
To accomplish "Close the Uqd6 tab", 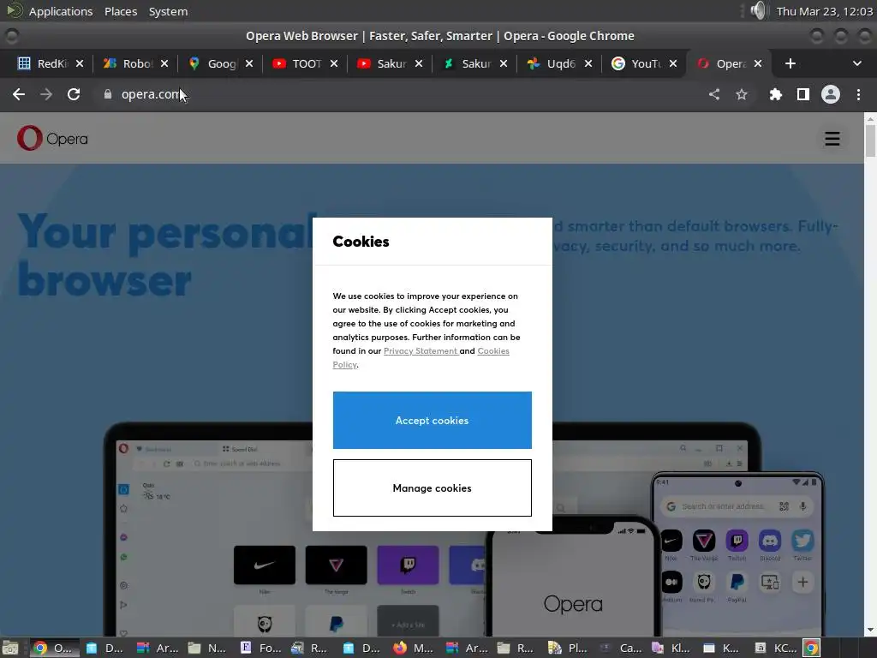I will tap(588, 63).
